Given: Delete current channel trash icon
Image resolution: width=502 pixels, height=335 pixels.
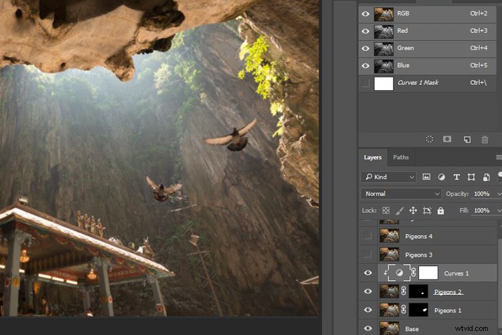Looking at the screenshot, I should [485, 140].
